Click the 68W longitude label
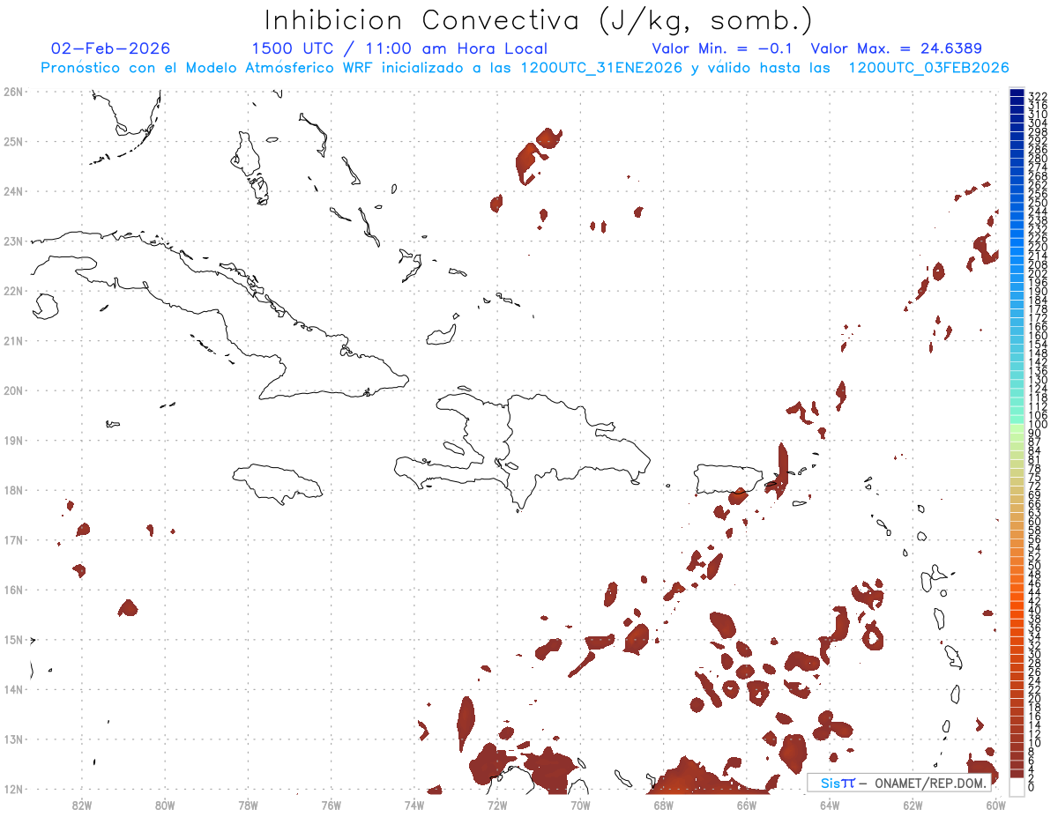This screenshot has width=1058, height=817. pyautogui.click(x=664, y=805)
